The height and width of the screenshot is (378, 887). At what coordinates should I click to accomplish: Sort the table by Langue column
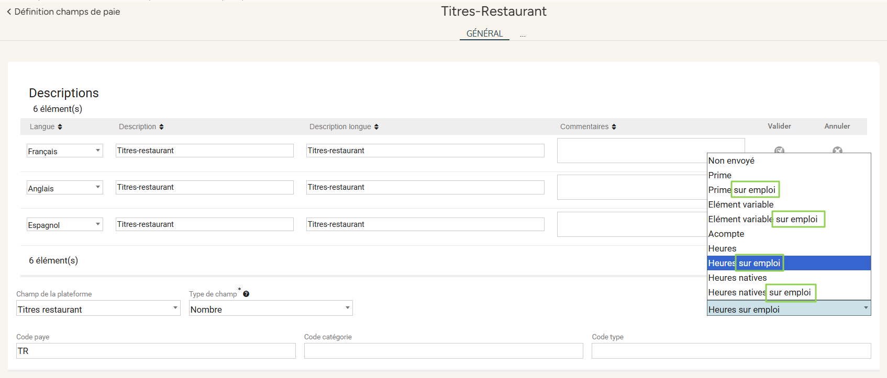(60, 127)
